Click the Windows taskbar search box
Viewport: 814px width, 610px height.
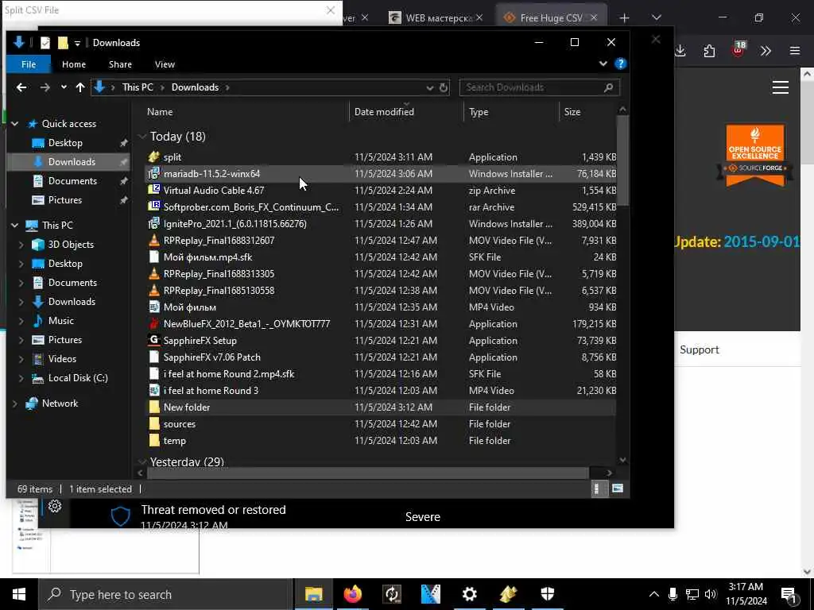(165, 594)
